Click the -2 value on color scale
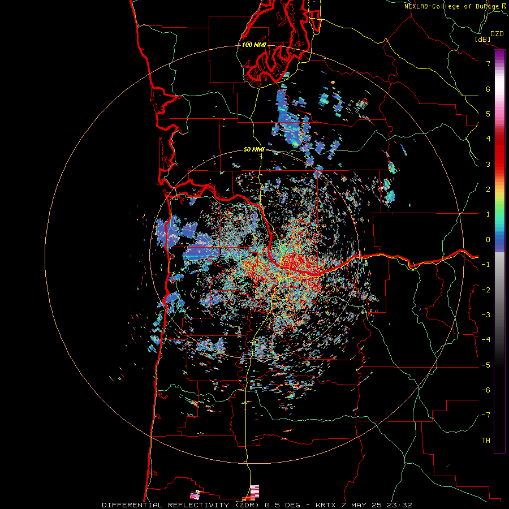The image size is (509, 509). pos(486,290)
